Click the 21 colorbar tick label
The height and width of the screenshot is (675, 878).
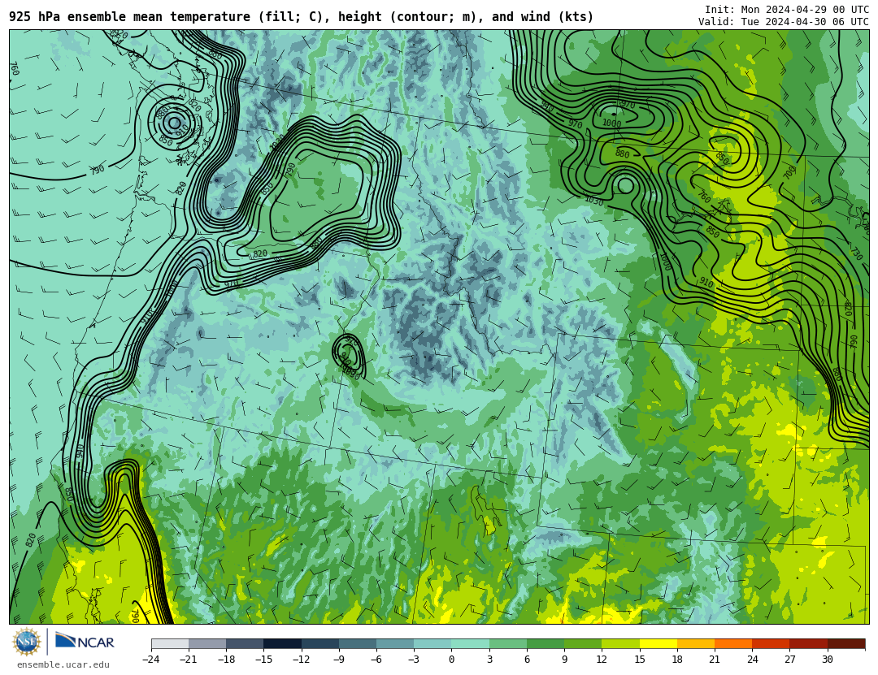coord(715,660)
